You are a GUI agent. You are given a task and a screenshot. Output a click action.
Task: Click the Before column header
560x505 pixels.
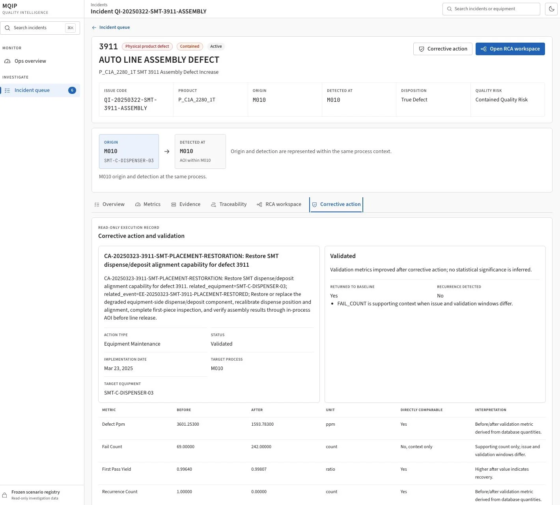coord(184,410)
